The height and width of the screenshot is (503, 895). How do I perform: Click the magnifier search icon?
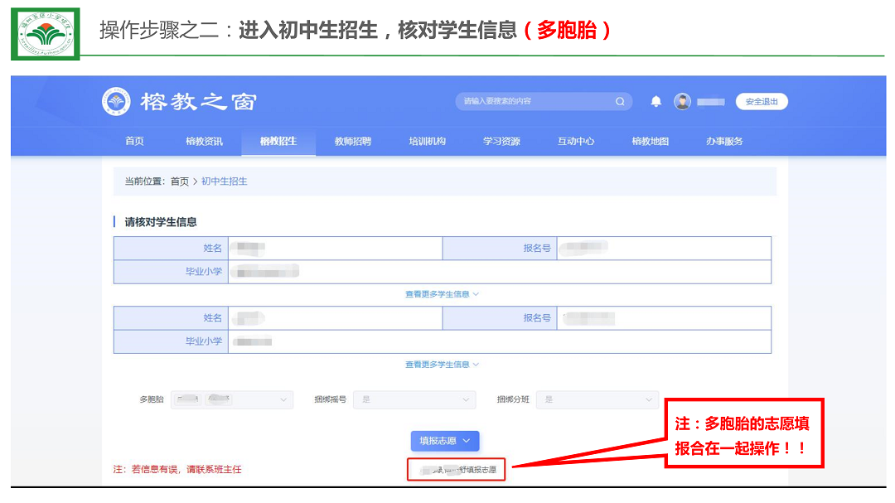click(620, 102)
